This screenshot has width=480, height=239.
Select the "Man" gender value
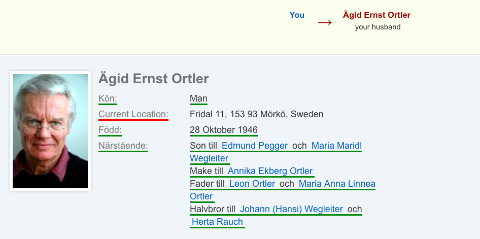(x=198, y=99)
